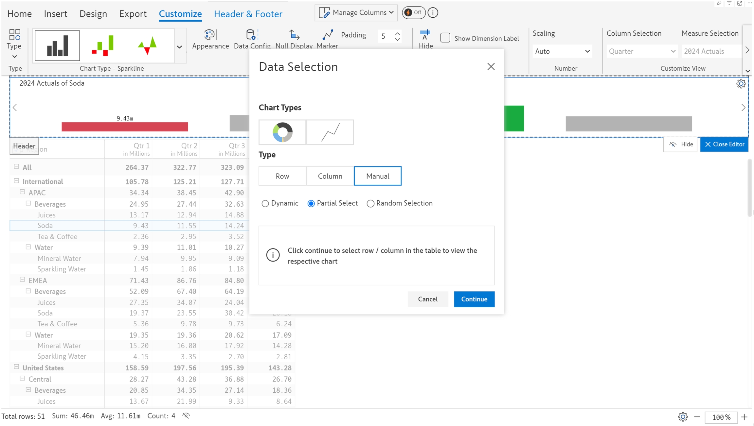Screen dimensions: 754x426
Task: Select the line chart type
Action: 330,132
